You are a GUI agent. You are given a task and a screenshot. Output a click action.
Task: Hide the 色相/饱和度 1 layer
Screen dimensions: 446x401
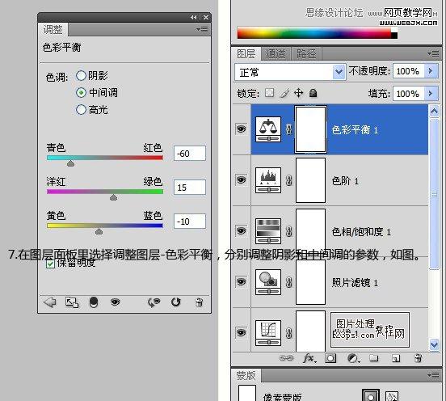pyautogui.click(x=242, y=230)
